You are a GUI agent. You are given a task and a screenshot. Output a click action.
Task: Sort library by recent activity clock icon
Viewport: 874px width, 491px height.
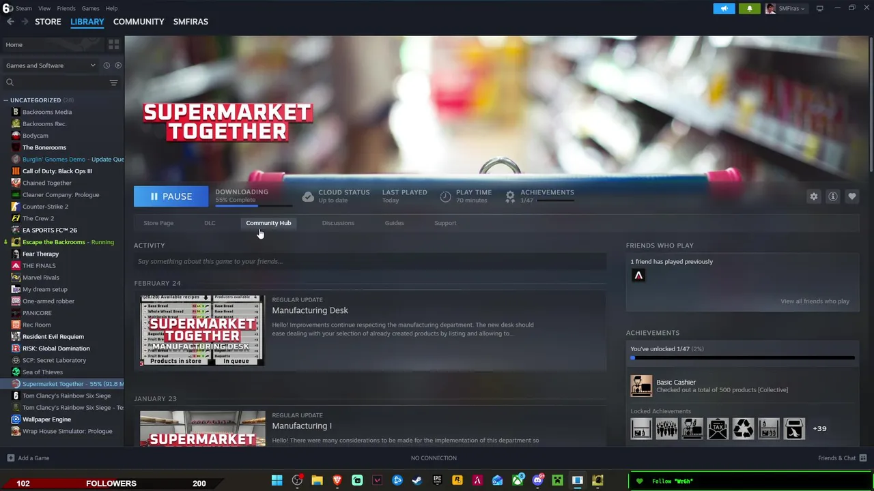[107, 65]
